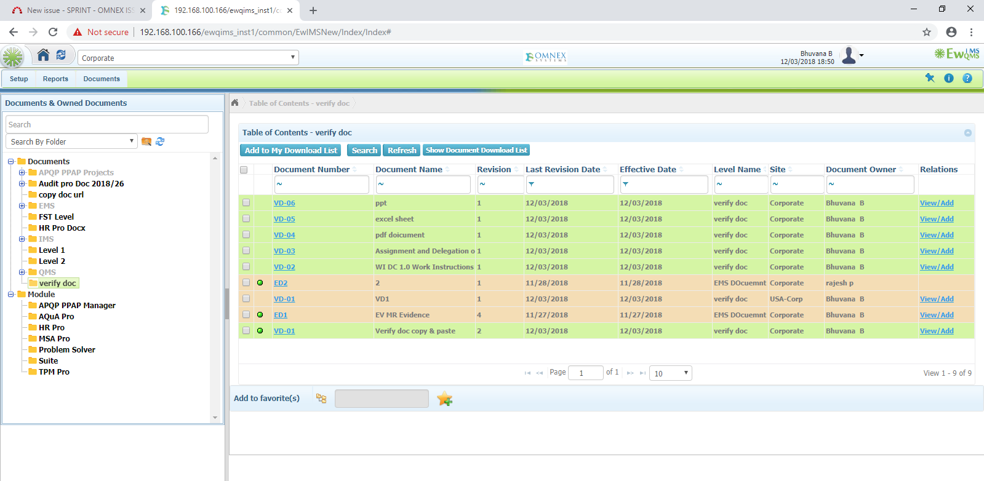The width and height of the screenshot is (984, 481).
Task: Collapse the Module root tree node
Action: pyautogui.click(x=11, y=295)
